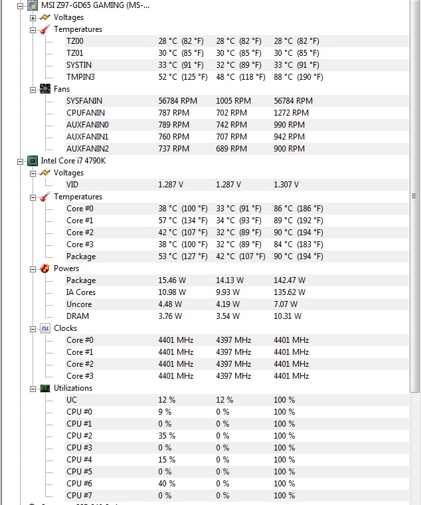This screenshot has height=505, width=421.
Task: Collapse the Intel Core i7 4790K node
Action: pyautogui.click(x=20, y=161)
